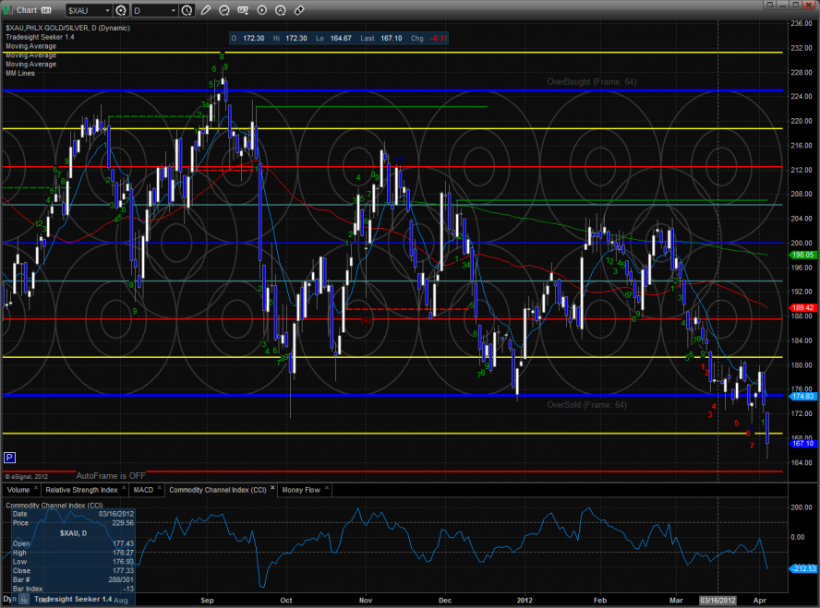
Task: Open the D interval dropdown
Action: coord(173,10)
